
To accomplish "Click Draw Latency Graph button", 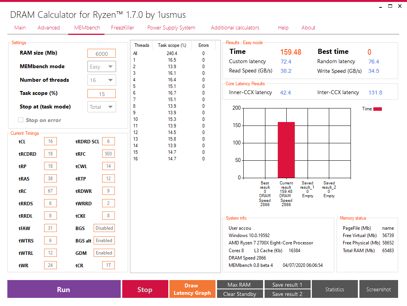I will tap(192, 289).
